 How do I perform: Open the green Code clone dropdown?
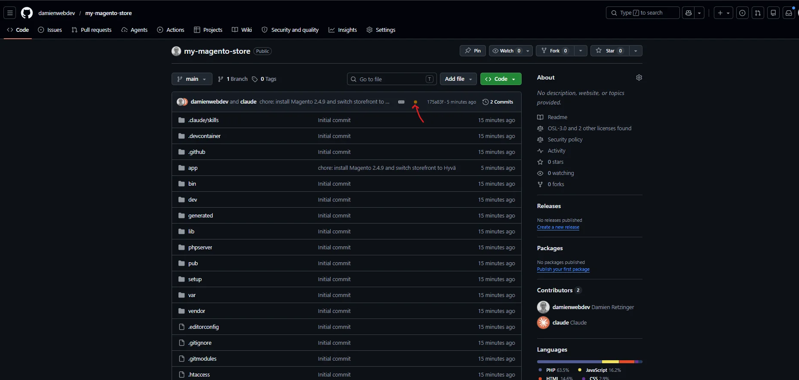(501, 79)
